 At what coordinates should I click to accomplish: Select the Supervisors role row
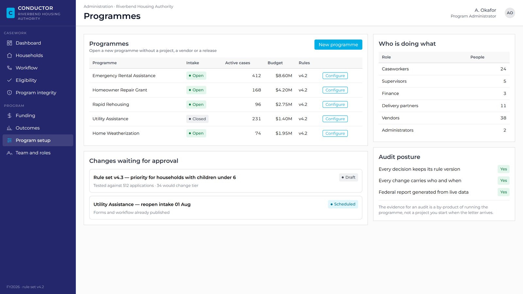444,81
